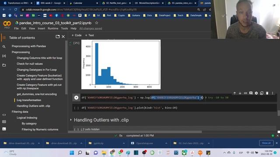Mirror cell in tab icon
280x157 pixels.
[262, 93]
